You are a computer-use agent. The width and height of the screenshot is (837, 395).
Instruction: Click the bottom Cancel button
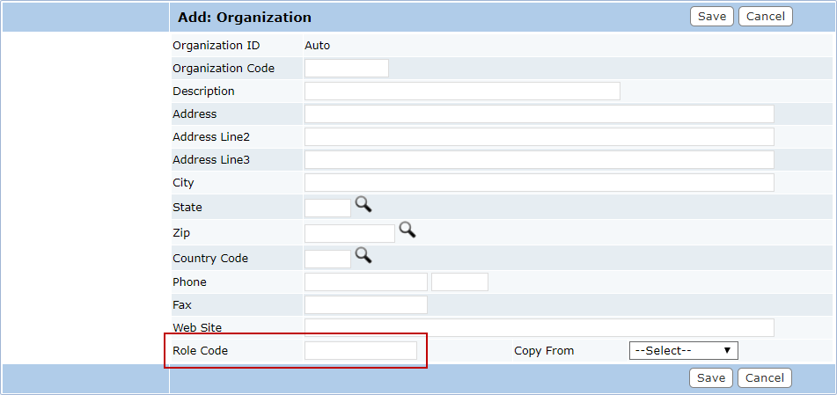765,378
